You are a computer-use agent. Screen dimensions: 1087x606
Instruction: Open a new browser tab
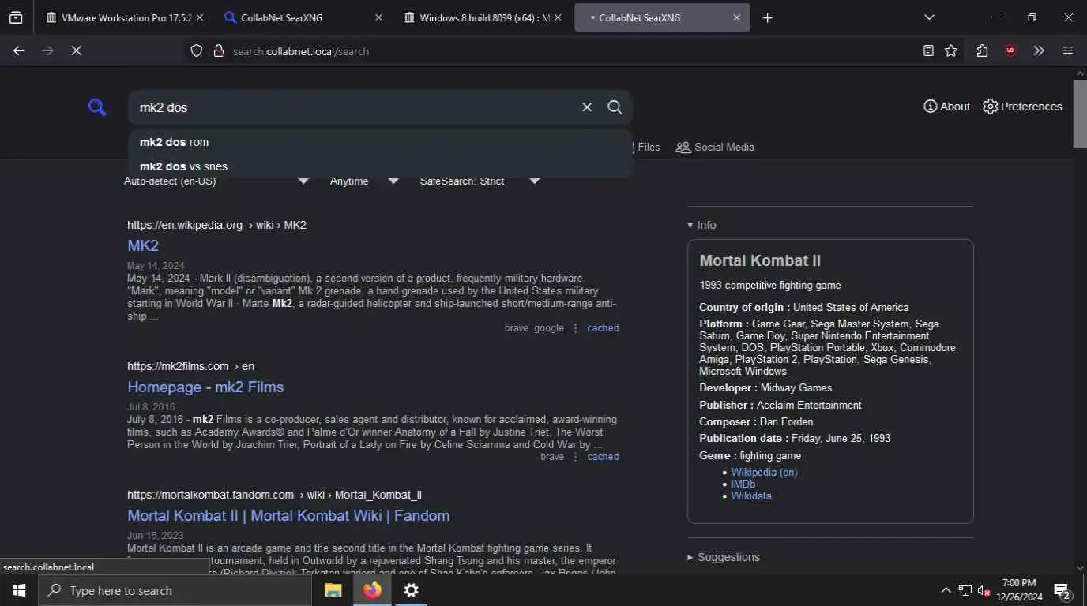768,17
